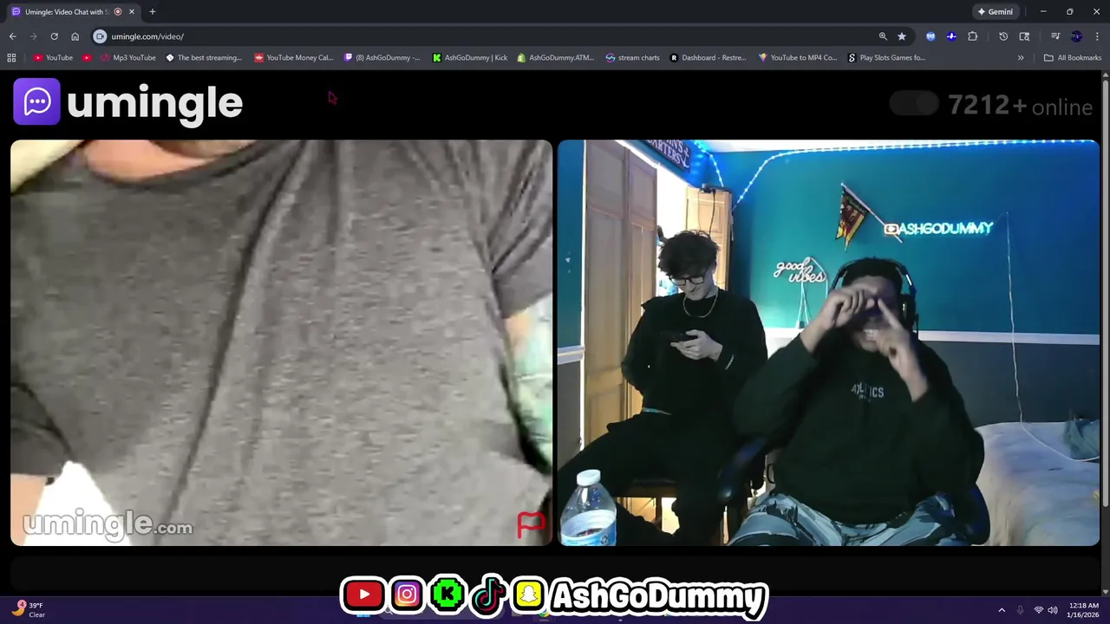Toggle the switch beside the online count
1110x624 pixels.
coord(914,105)
